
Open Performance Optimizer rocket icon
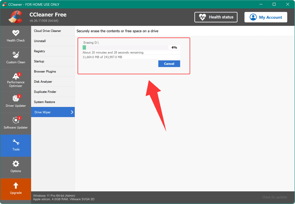pyautogui.click(x=16, y=76)
